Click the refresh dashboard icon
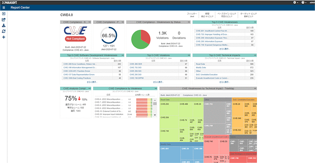The width and height of the screenshot is (315, 163). (4, 31)
